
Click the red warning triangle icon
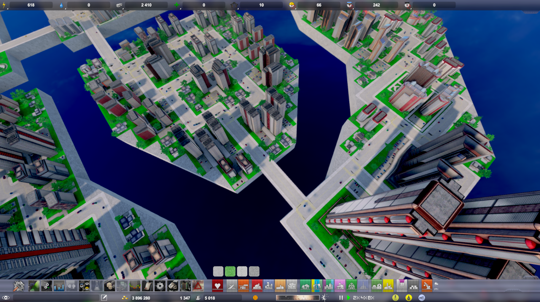[x=198, y=286]
